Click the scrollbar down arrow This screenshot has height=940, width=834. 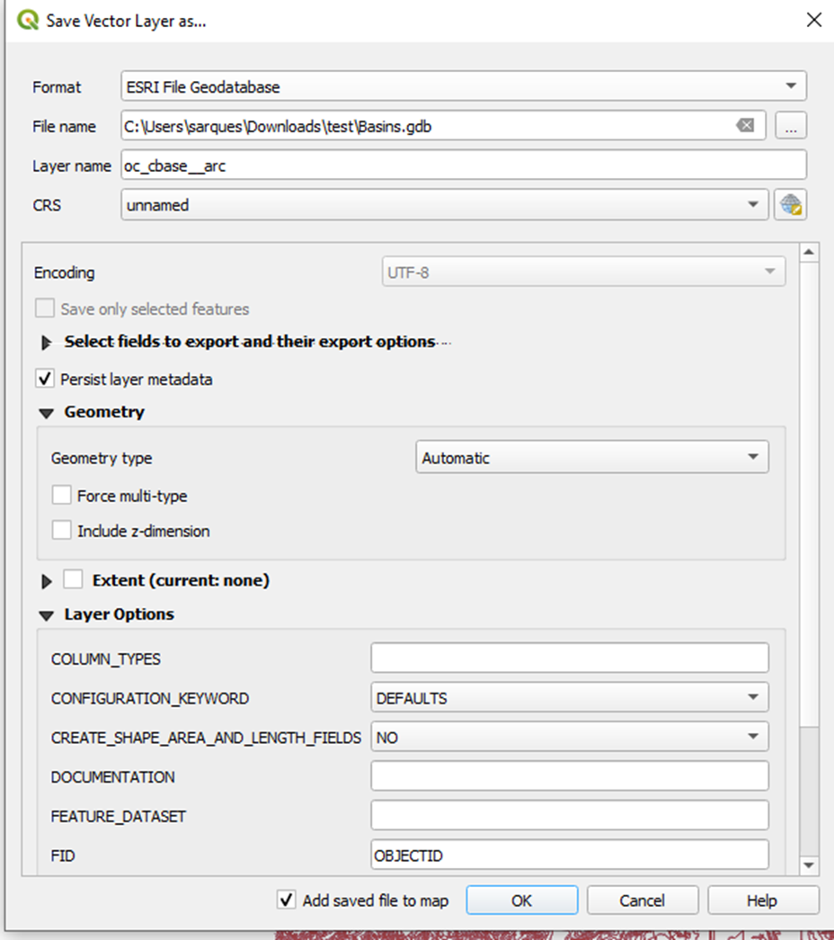point(809,865)
